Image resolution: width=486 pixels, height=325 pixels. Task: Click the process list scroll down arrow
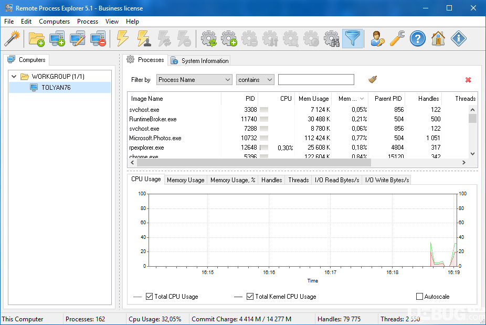click(x=472, y=154)
